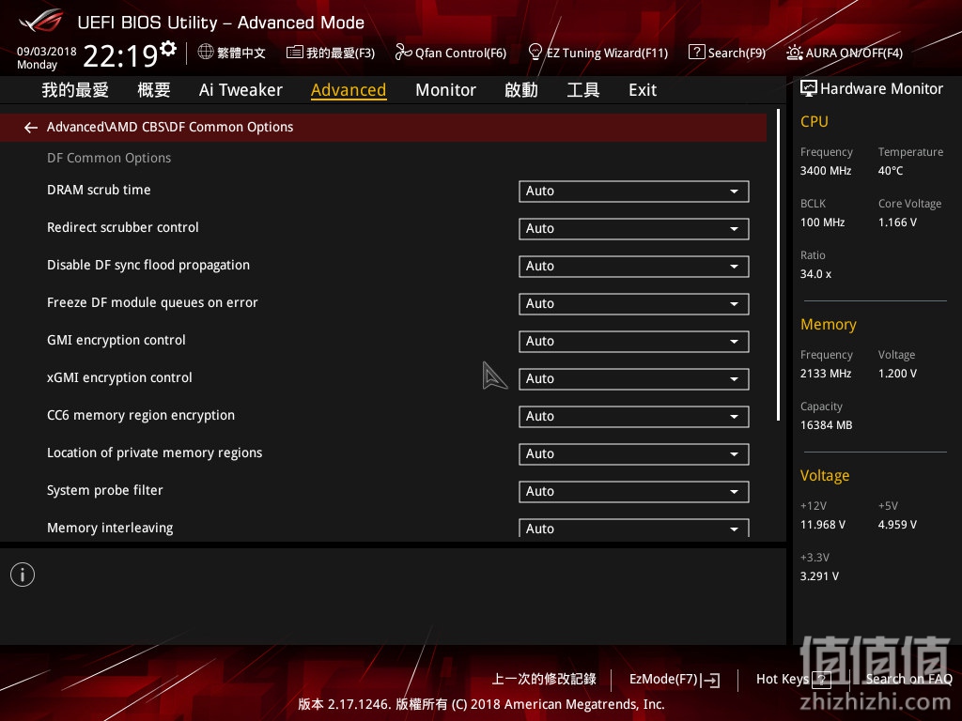962x721 pixels.
Task: Click the Redirect scrubber control label
Action: click(x=123, y=227)
